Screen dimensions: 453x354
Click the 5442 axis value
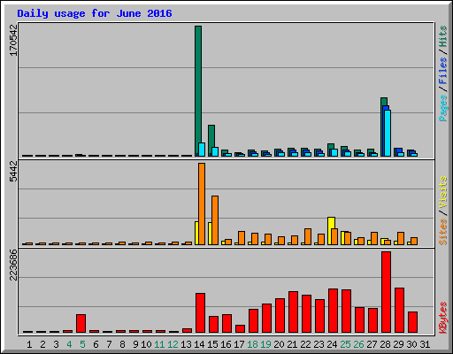(x=13, y=172)
